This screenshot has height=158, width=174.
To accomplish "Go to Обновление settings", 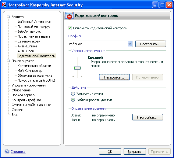I will 21,90.
